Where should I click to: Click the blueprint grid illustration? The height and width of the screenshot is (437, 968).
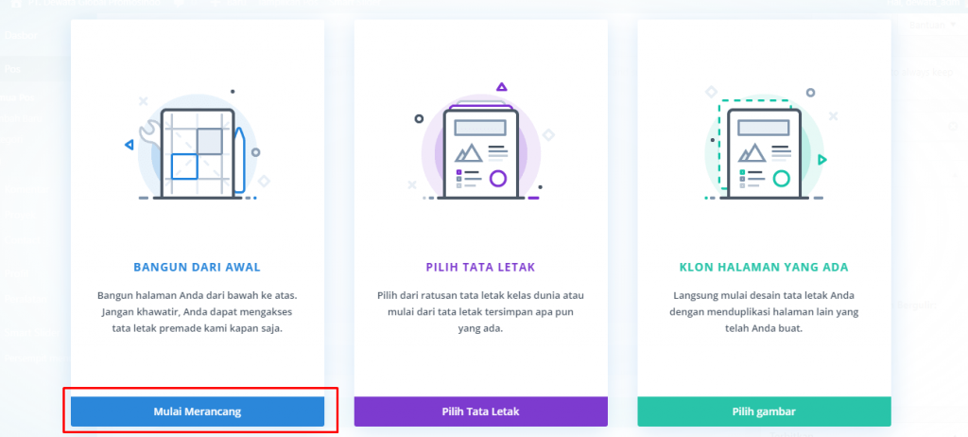click(x=197, y=151)
